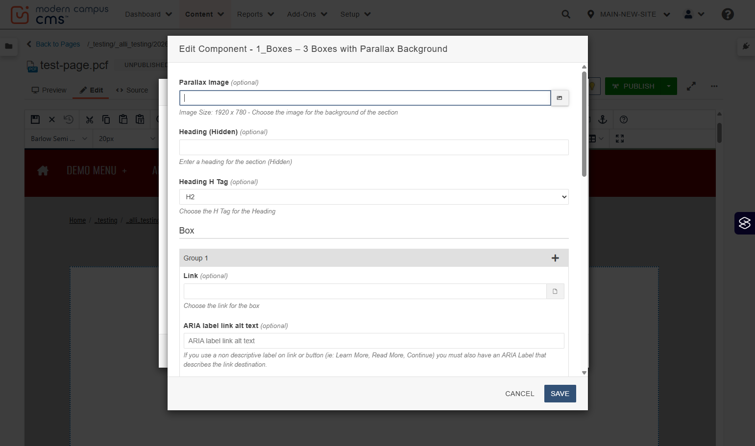755x446 pixels.
Task: Click the paste as text icon
Action: pos(140,119)
